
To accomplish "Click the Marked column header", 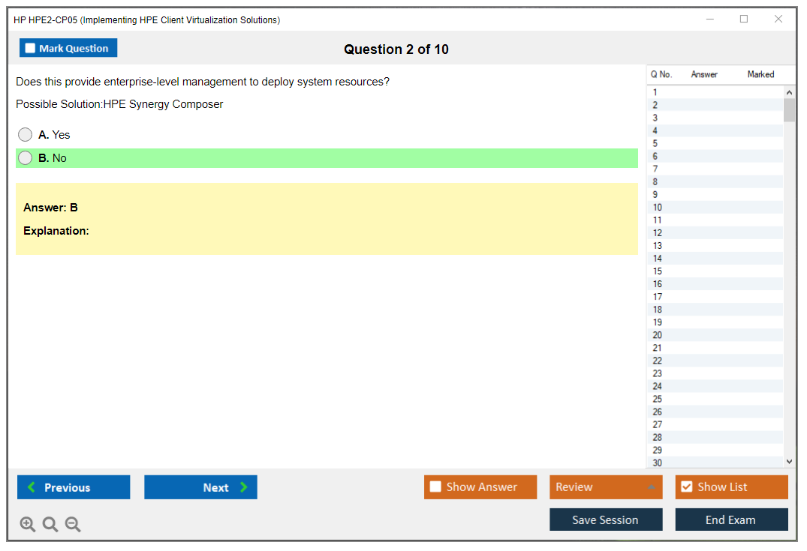I will click(x=760, y=74).
